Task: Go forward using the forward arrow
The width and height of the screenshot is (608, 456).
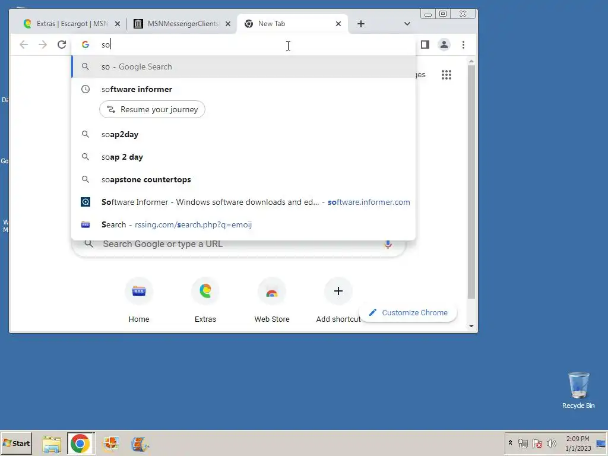Action: coord(43,45)
